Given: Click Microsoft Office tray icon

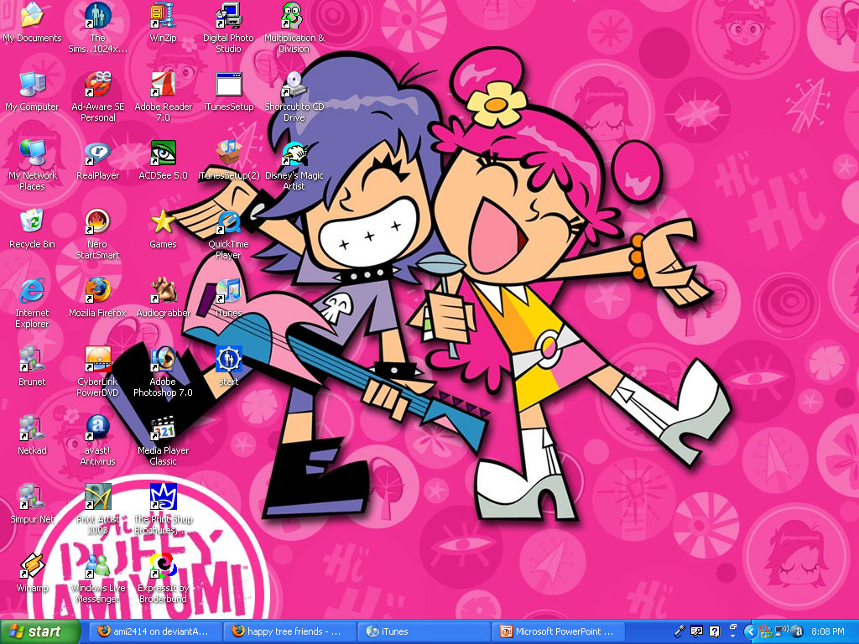Looking at the screenshot, I should [x=766, y=631].
